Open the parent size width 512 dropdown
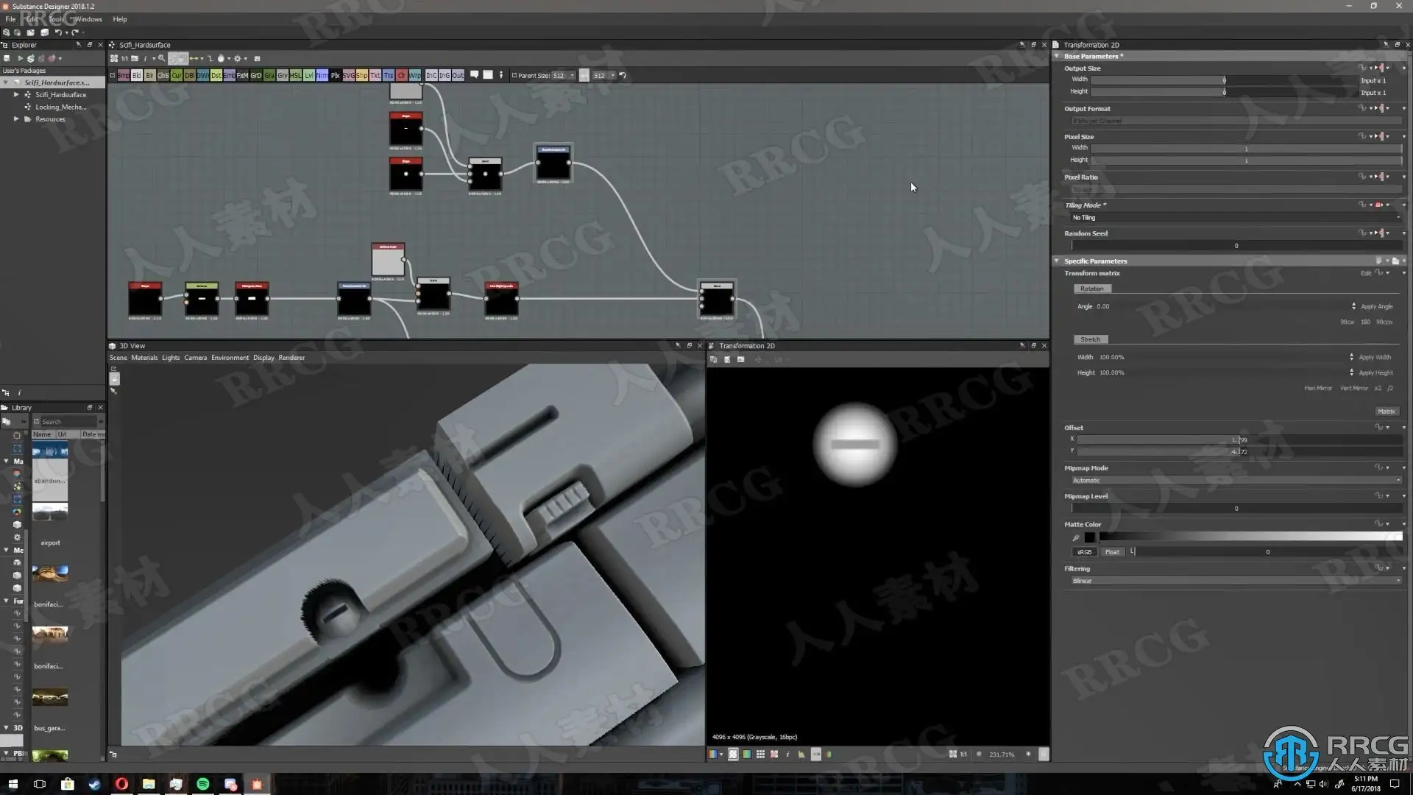 pyautogui.click(x=563, y=75)
